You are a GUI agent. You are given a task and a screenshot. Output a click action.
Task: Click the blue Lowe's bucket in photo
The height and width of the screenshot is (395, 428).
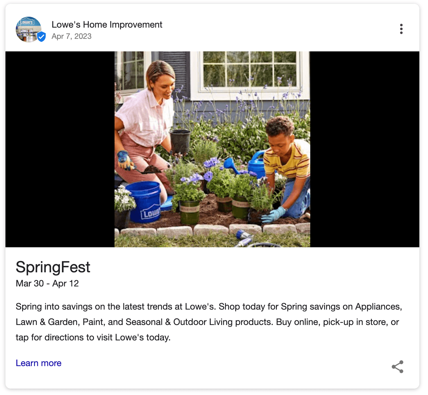click(145, 201)
